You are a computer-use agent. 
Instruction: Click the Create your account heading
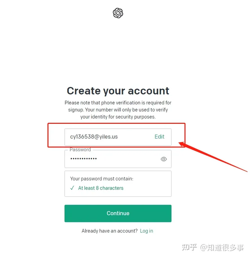click(118, 91)
